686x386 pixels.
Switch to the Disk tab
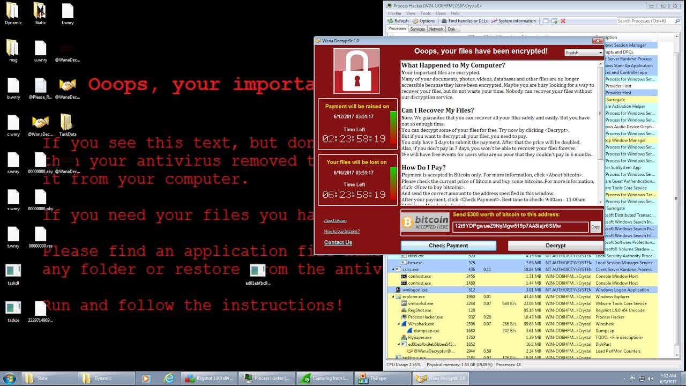[x=451, y=29]
